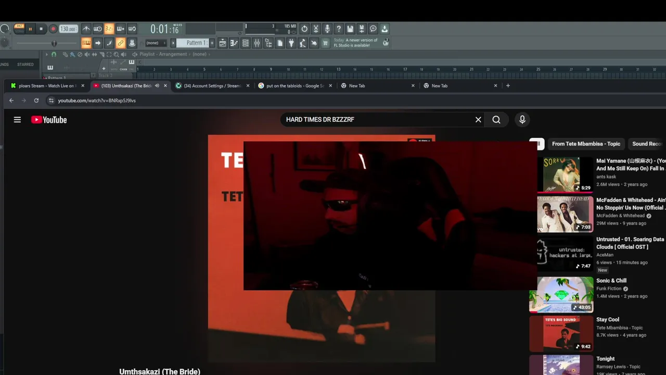666x375 pixels.
Task: Click the master volume knob
Action: click(x=4, y=29)
